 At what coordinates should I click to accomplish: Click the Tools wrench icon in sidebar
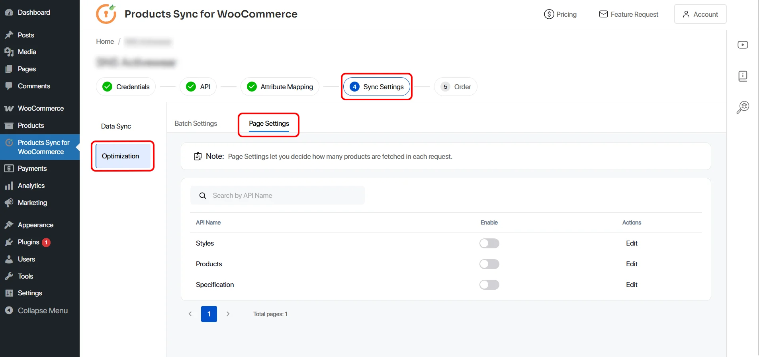coord(9,276)
